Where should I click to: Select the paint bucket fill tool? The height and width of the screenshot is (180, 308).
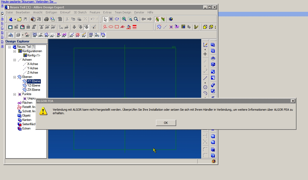pyautogui.click(x=129, y=27)
